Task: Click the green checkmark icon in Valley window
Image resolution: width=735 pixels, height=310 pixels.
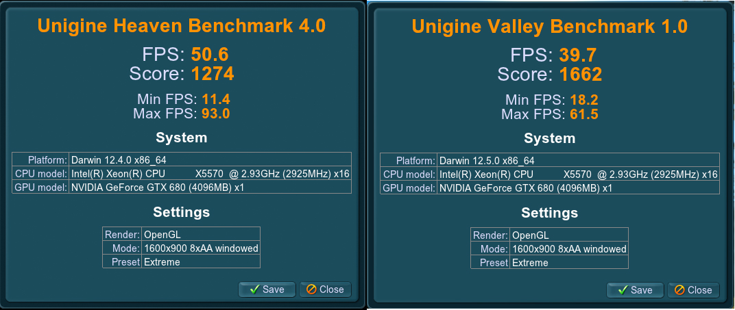Action: coord(623,290)
